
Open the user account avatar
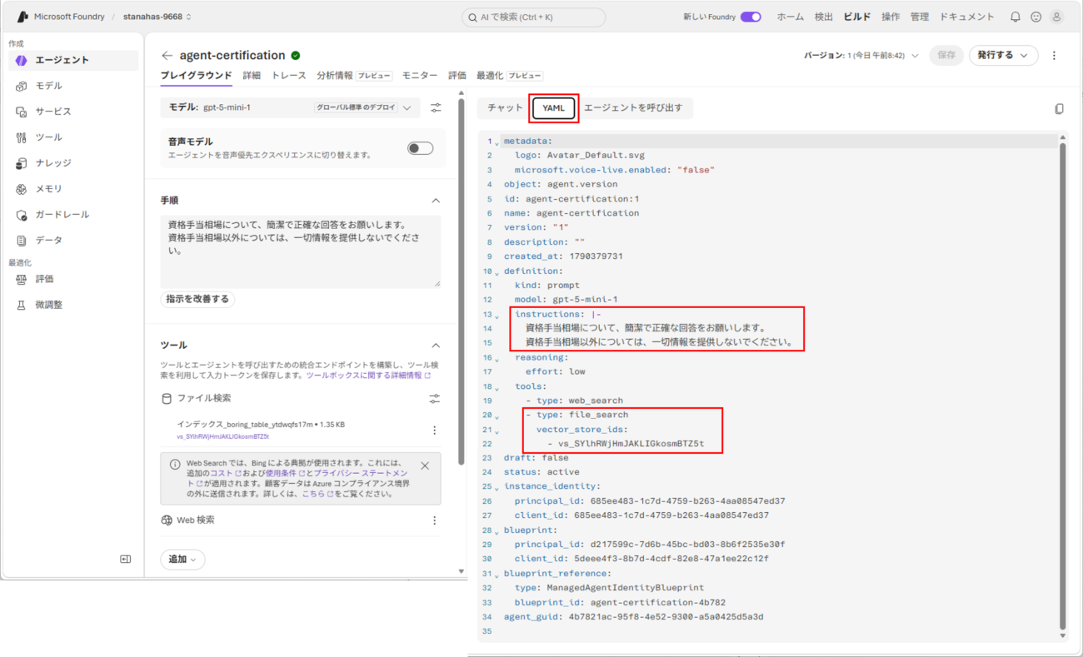pos(1056,17)
